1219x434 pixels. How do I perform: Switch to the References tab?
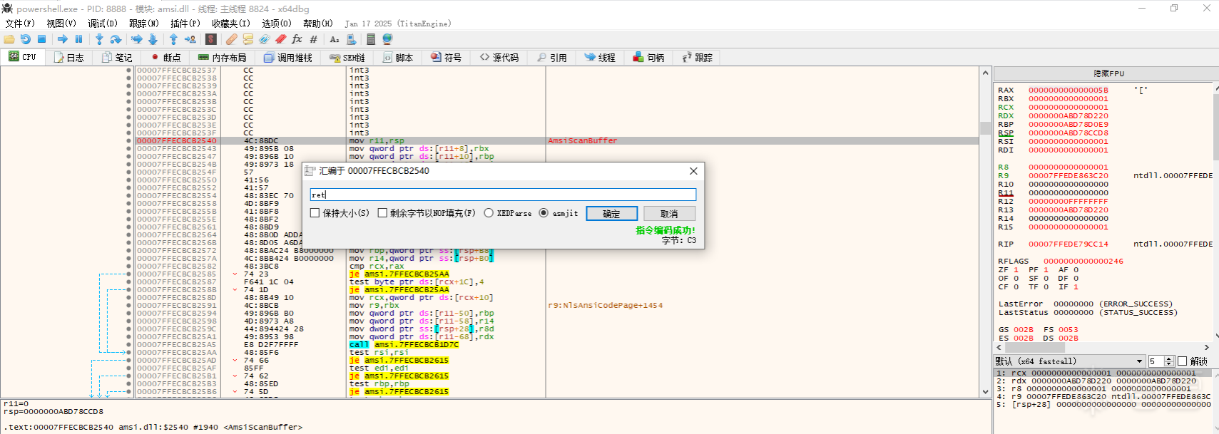click(552, 58)
